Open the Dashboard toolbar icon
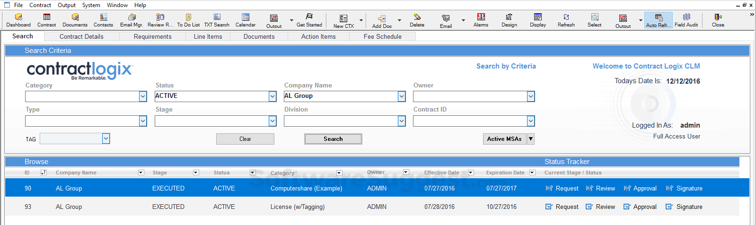Image resolution: width=756 pixels, height=225 pixels. pyautogui.click(x=18, y=20)
